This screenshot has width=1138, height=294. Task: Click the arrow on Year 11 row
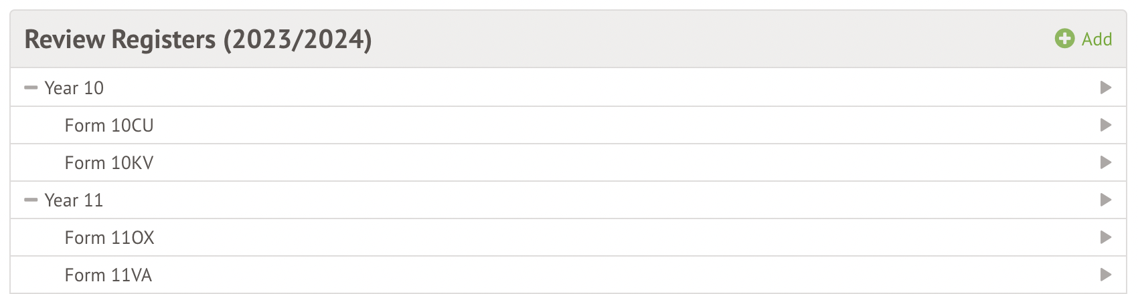click(1106, 200)
